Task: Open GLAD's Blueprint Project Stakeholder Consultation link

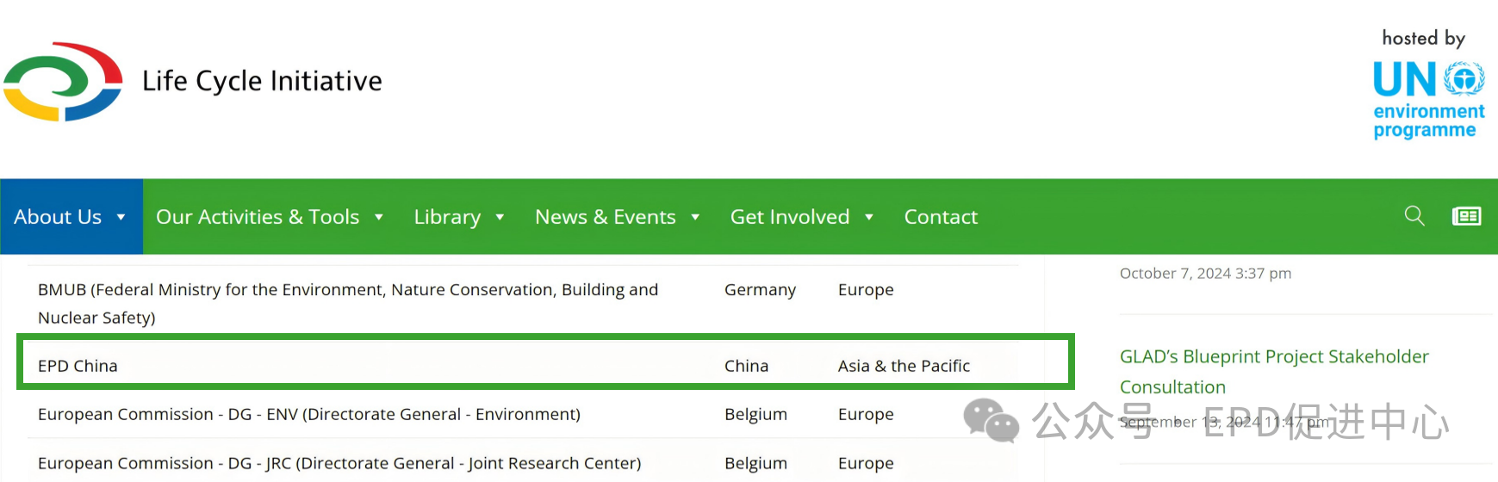Action: (x=1274, y=372)
